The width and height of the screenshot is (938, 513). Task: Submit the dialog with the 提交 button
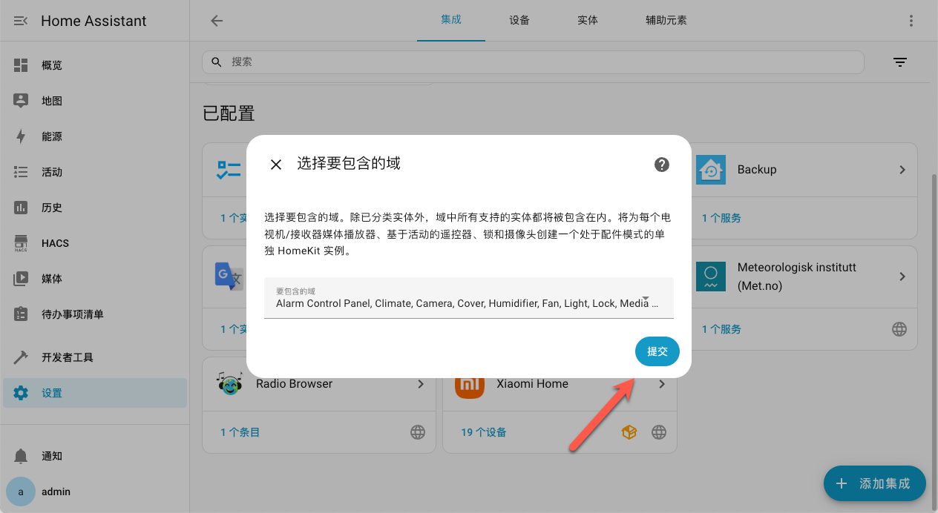[x=657, y=351]
